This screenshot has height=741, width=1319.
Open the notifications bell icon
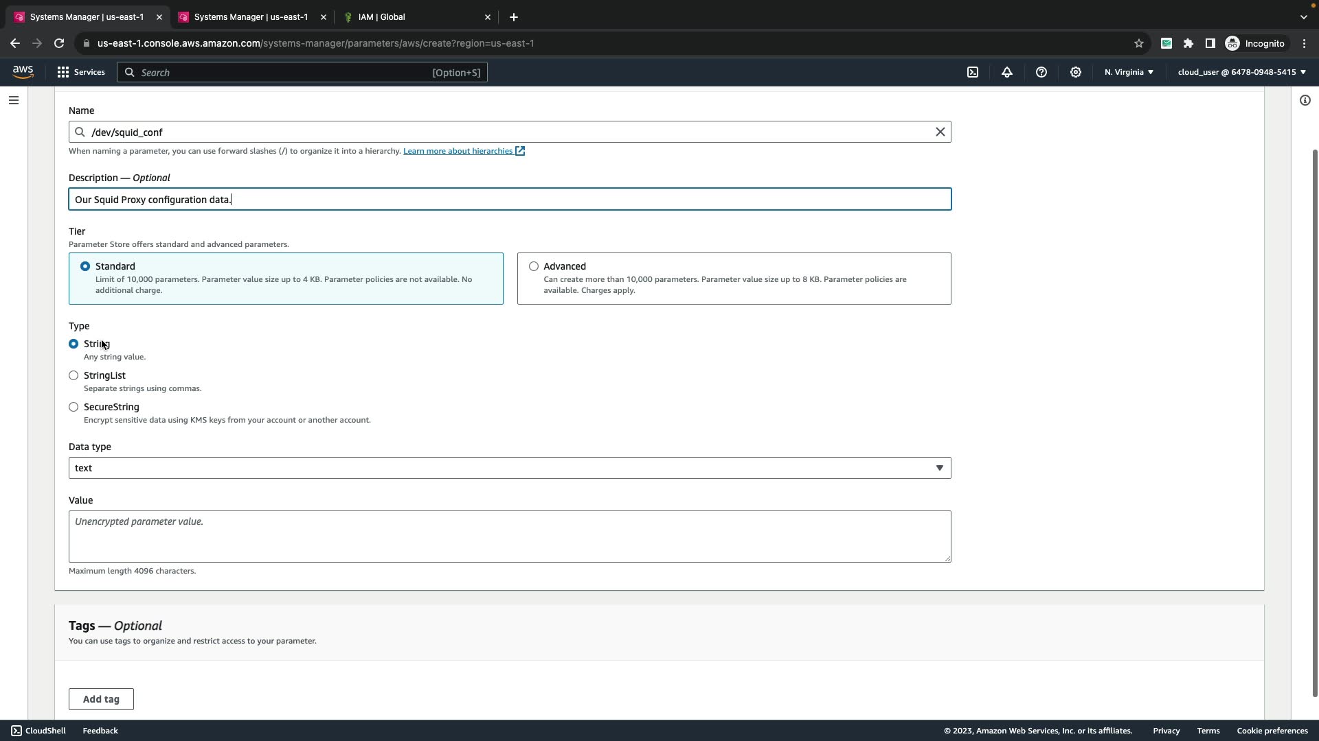coord(1007,72)
